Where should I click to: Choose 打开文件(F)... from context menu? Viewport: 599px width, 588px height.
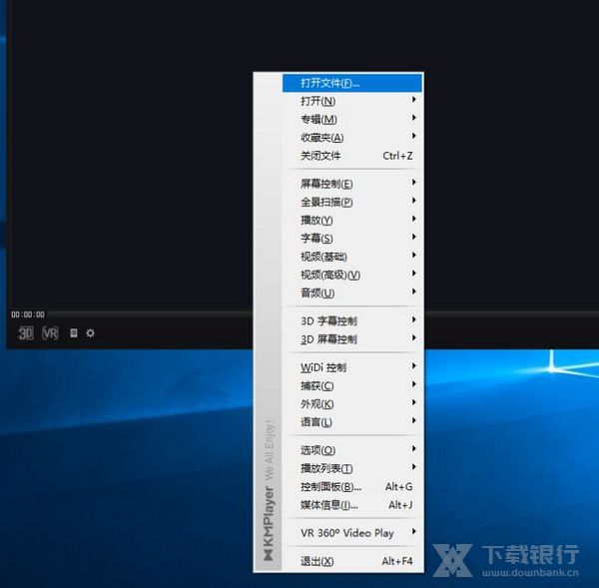point(329,83)
